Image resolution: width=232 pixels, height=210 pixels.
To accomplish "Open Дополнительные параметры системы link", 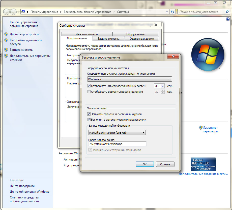I will [30, 58].
